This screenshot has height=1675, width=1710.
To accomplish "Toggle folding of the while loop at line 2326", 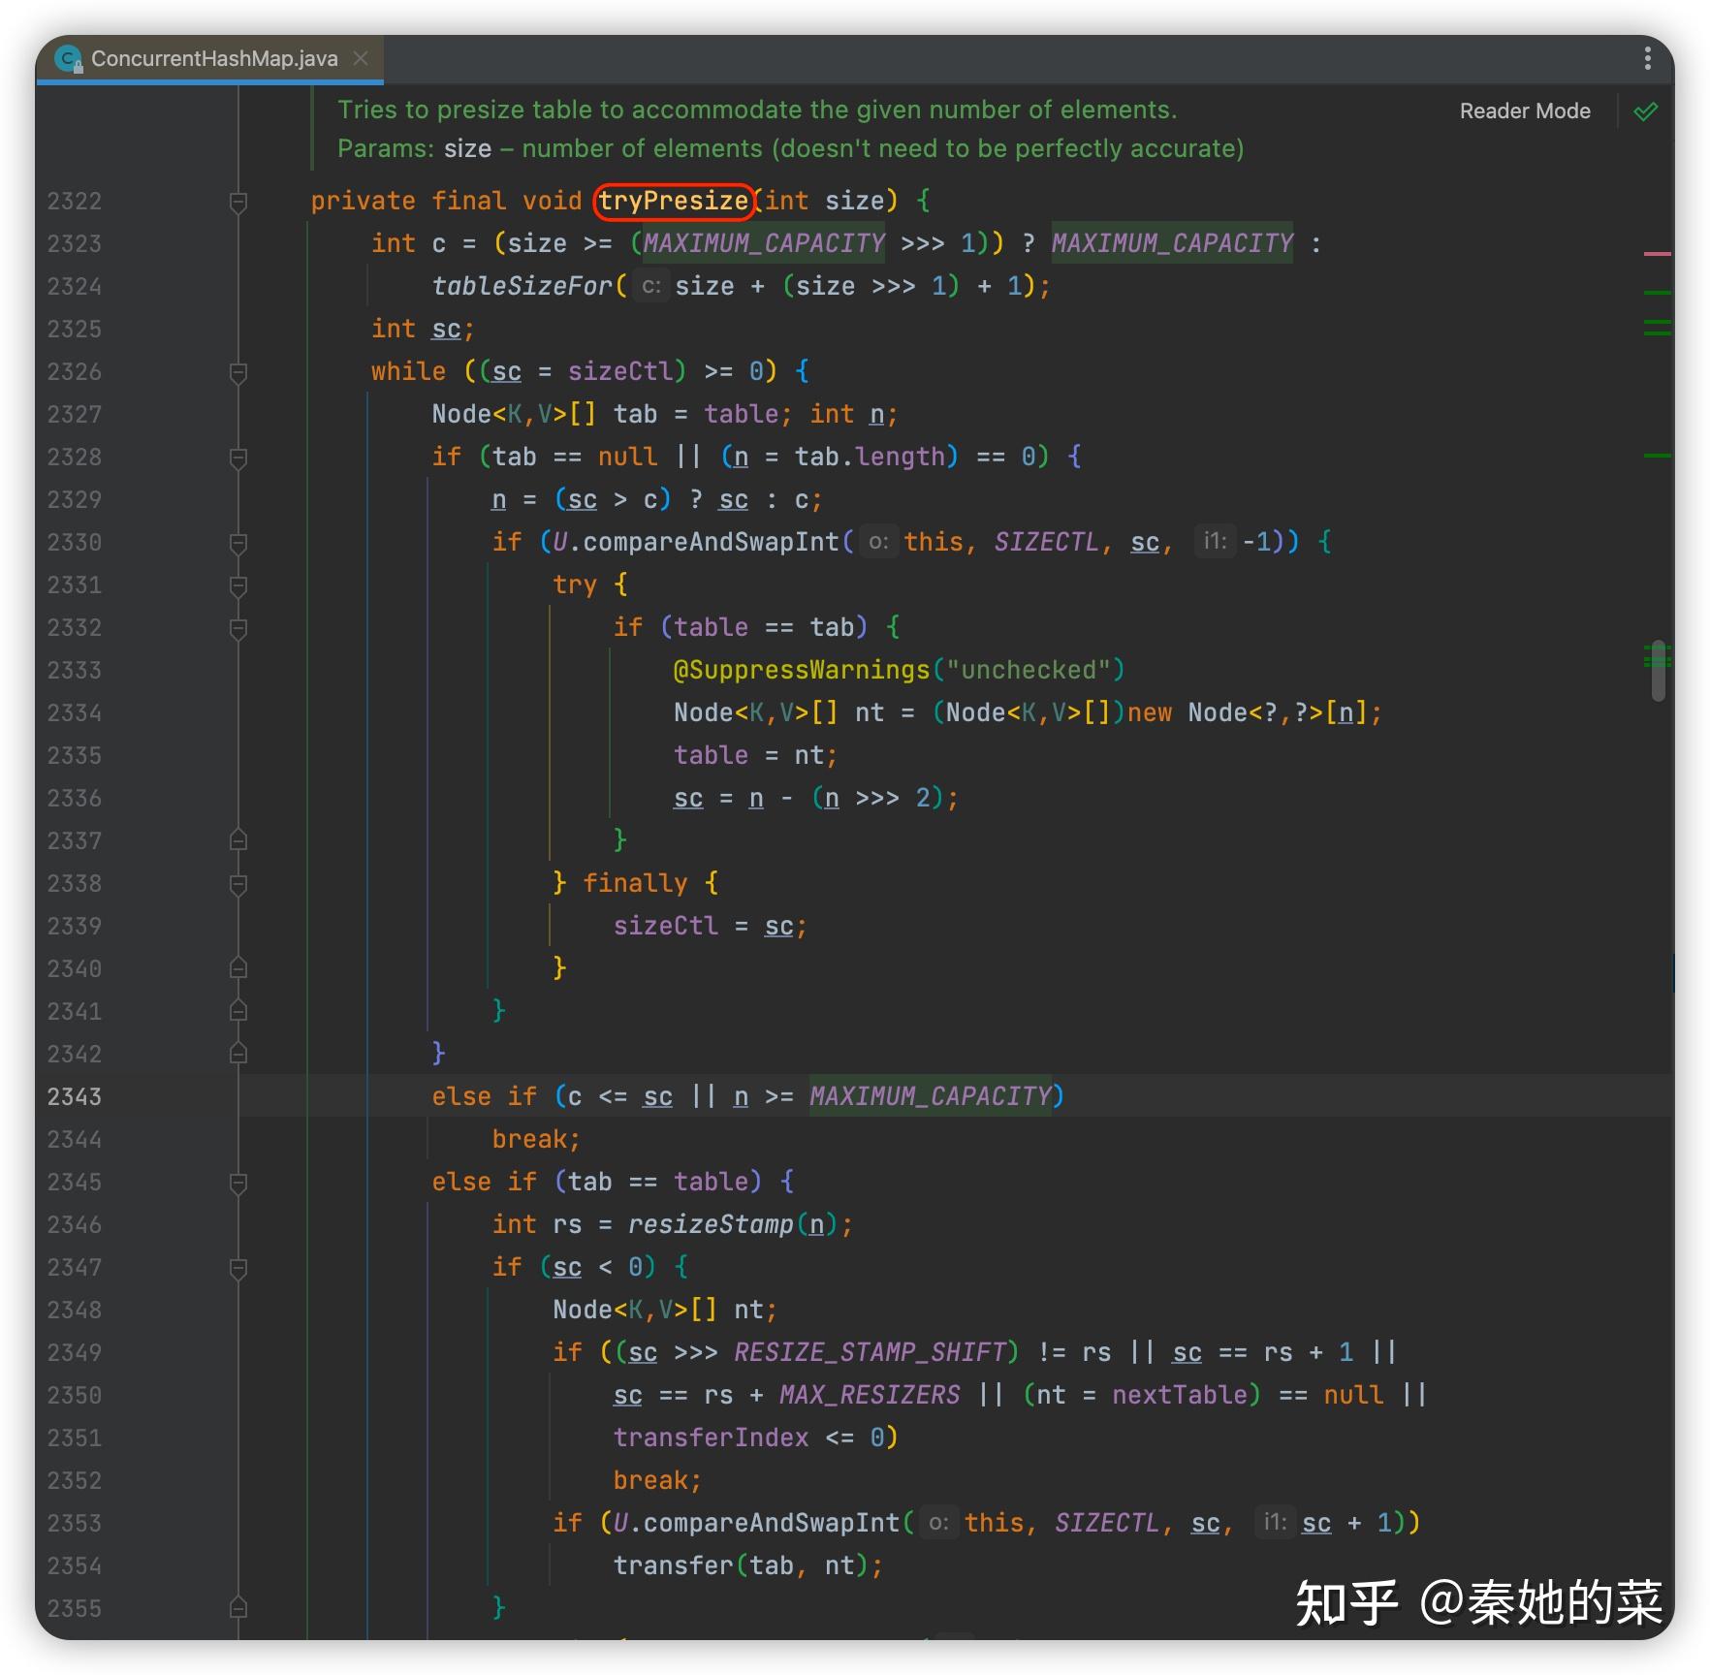I will point(237,371).
